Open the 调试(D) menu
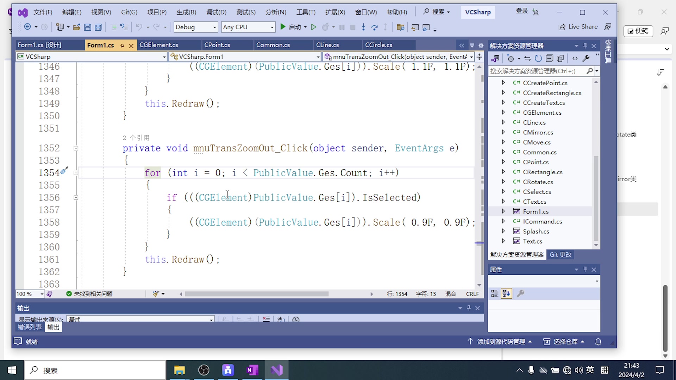The image size is (676, 380). tap(216, 12)
